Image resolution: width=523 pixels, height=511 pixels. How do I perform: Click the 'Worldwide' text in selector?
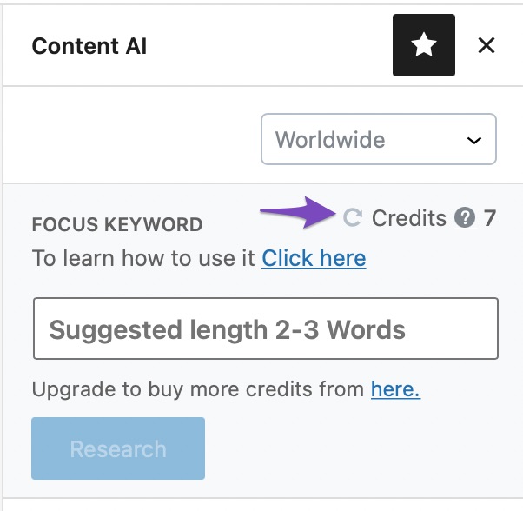pos(330,139)
